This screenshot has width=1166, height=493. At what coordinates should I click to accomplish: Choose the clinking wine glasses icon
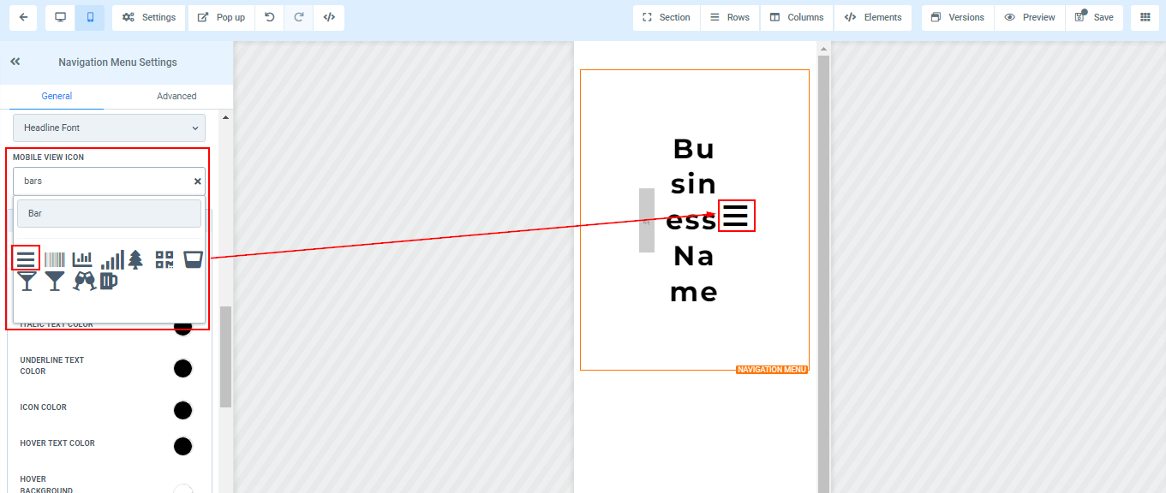point(84,281)
